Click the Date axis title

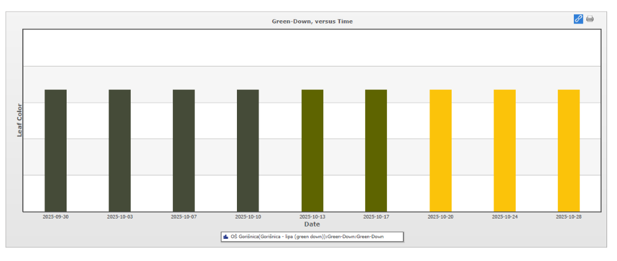coord(312,224)
